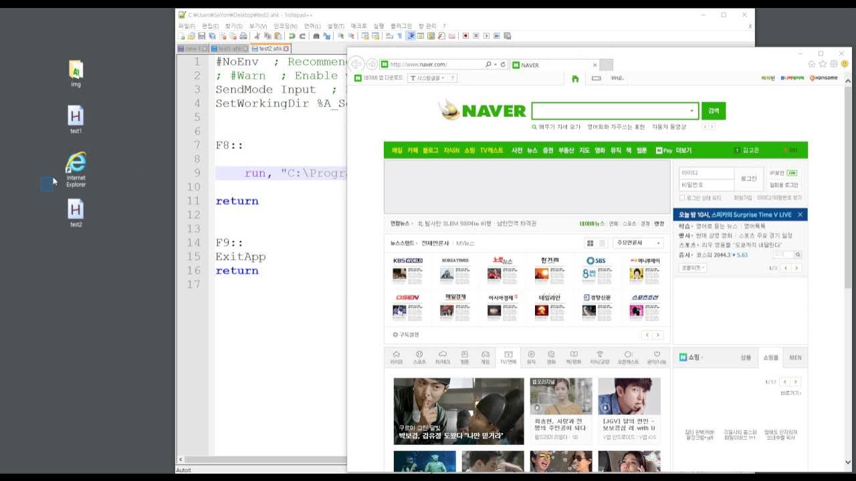The height and width of the screenshot is (481, 856).
Task: Open Language (L) menu in Notepad++
Action: pyautogui.click(x=312, y=26)
